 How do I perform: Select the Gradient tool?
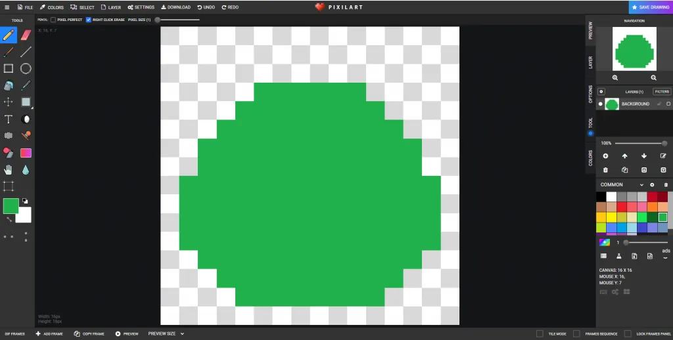point(26,153)
